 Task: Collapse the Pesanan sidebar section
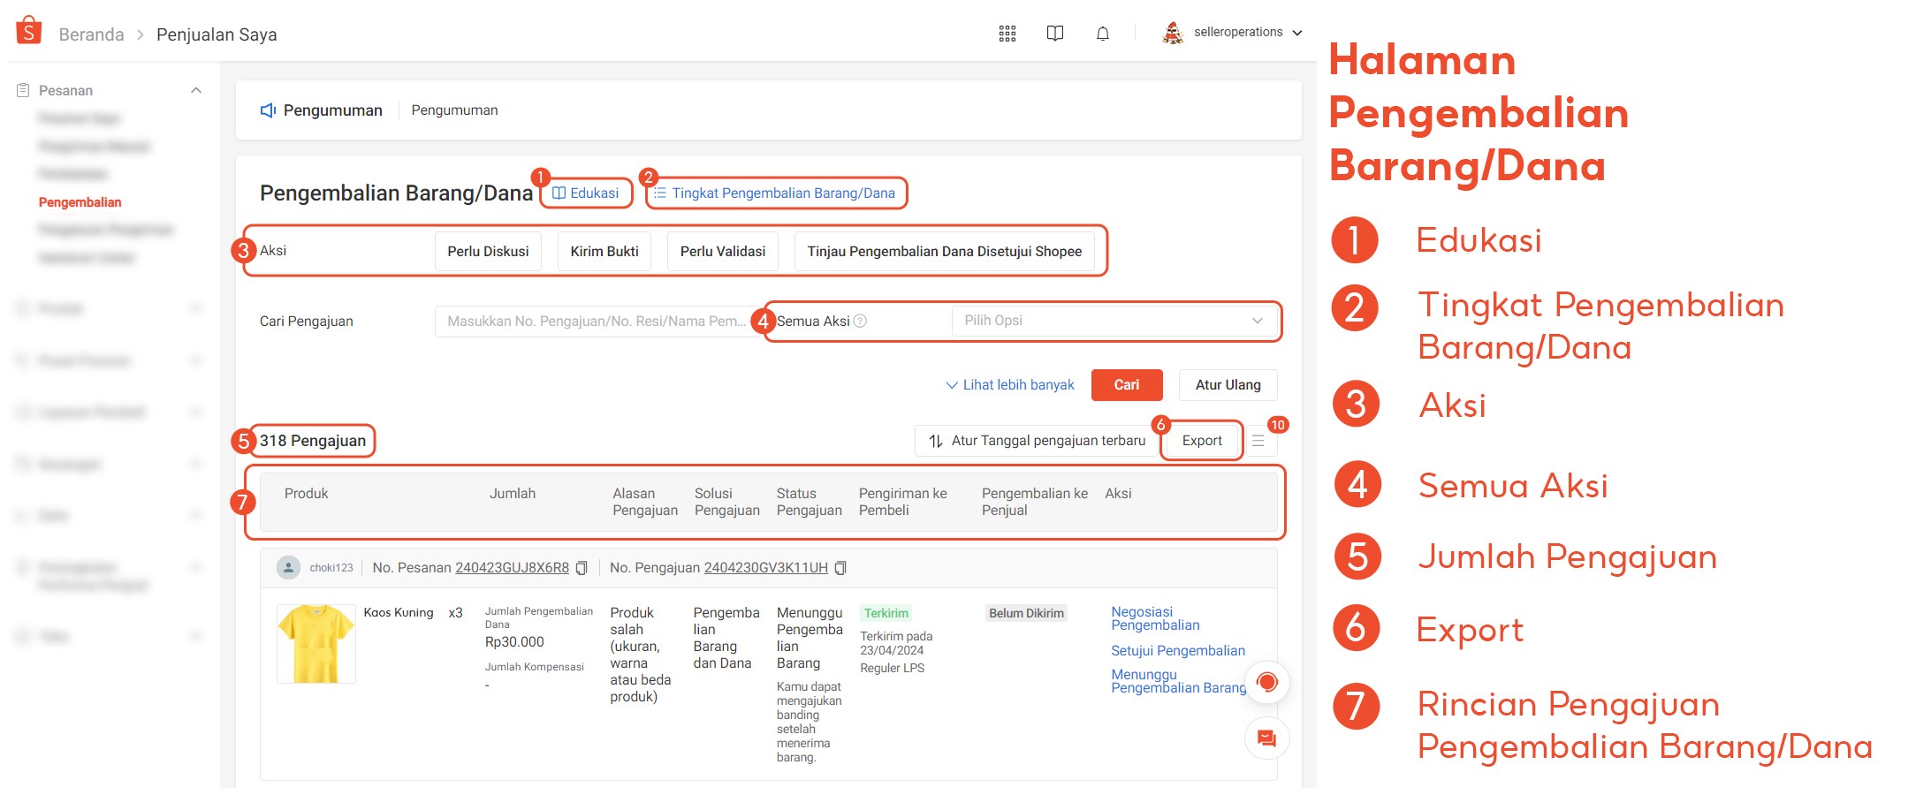[196, 90]
